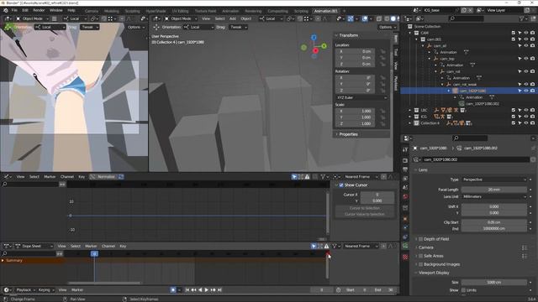The image size is (538, 302).
Task: Select cam_1920*1080.002 camera data in outliner
Action: 482,104
